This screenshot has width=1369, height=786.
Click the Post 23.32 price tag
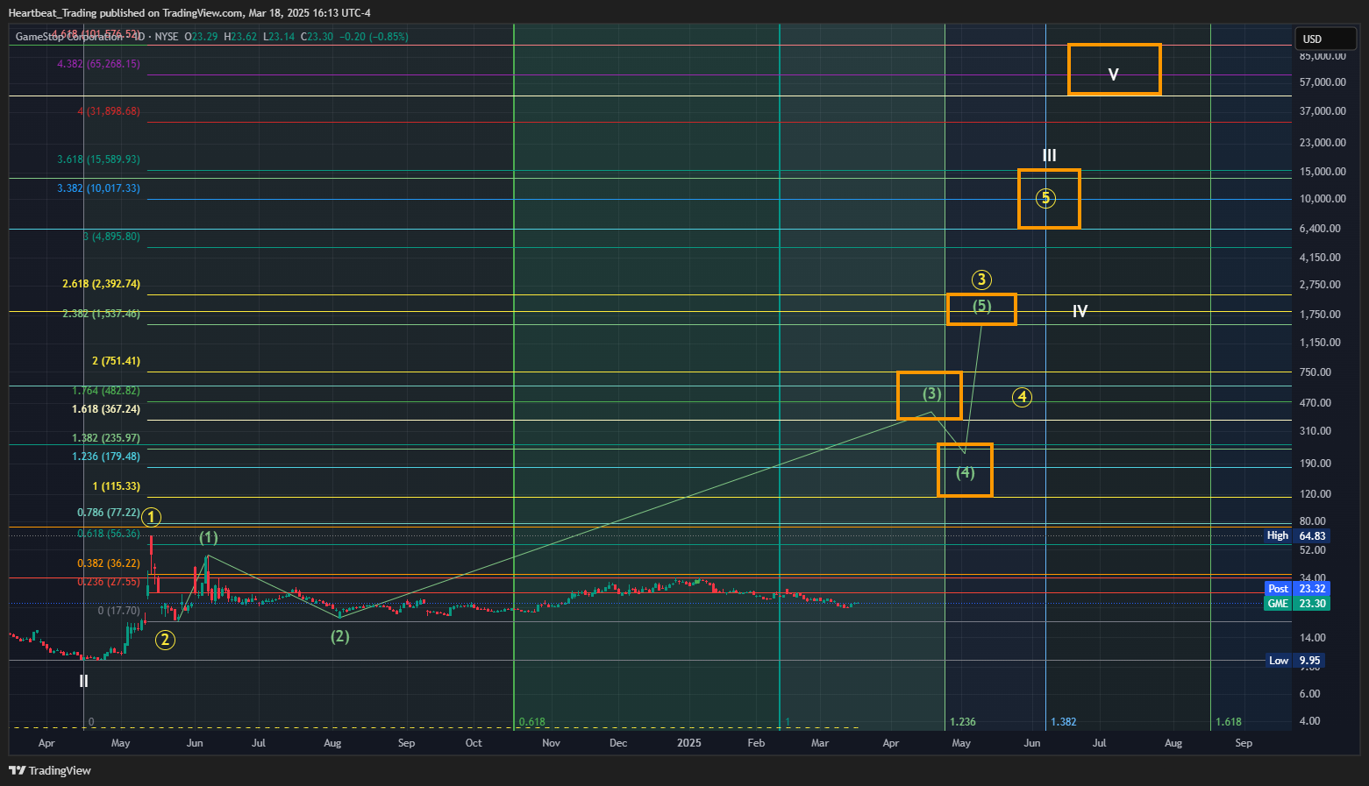tap(1297, 589)
